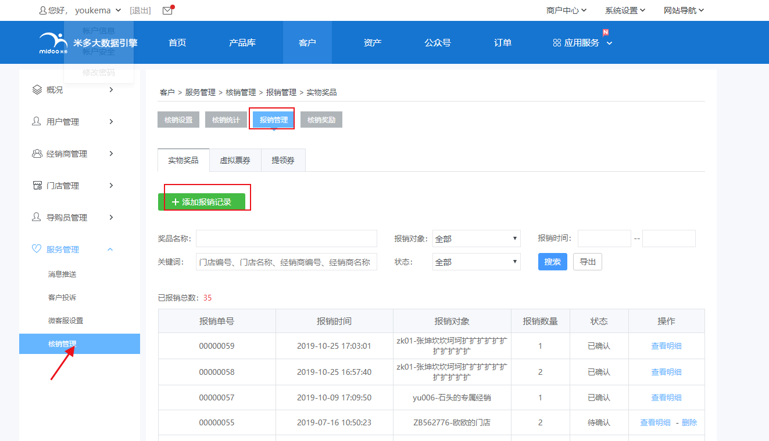Image resolution: width=769 pixels, height=441 pixels.
Task: Open 消息推送 in the sidebar
Action: click(x=62, y=274)
